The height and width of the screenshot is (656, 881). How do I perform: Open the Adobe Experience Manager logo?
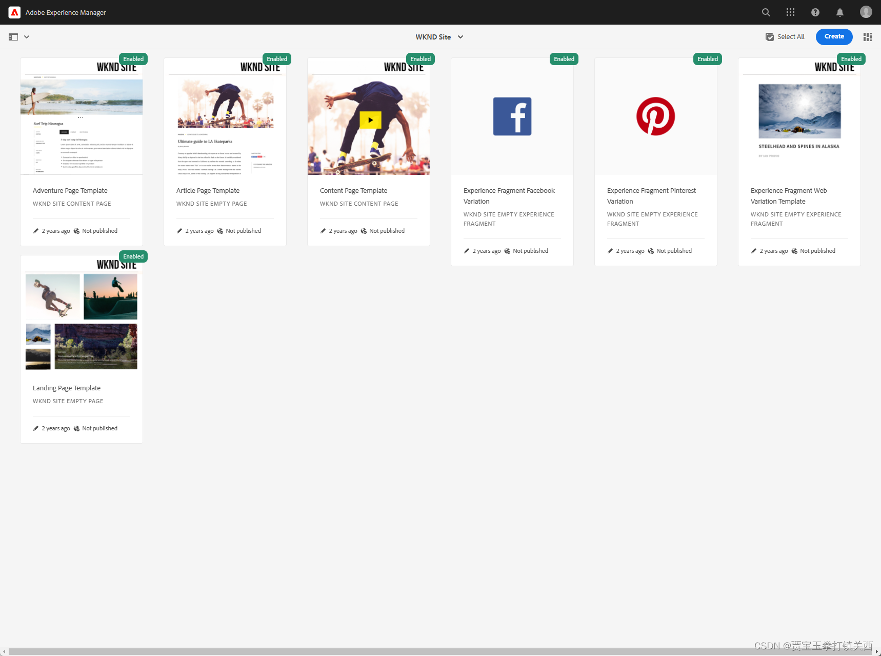(14, 12)
